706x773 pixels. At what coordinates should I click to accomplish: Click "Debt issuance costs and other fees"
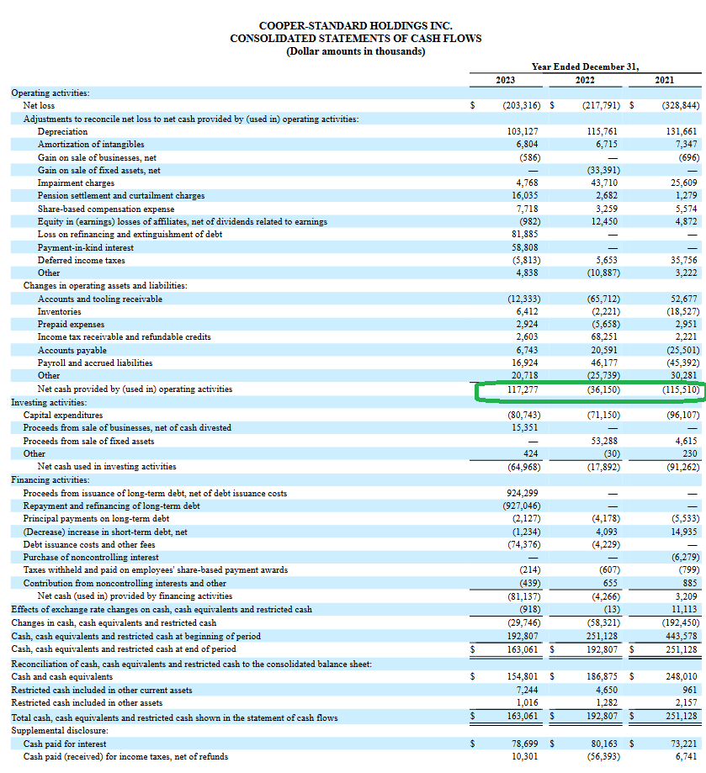click(89, 545)
